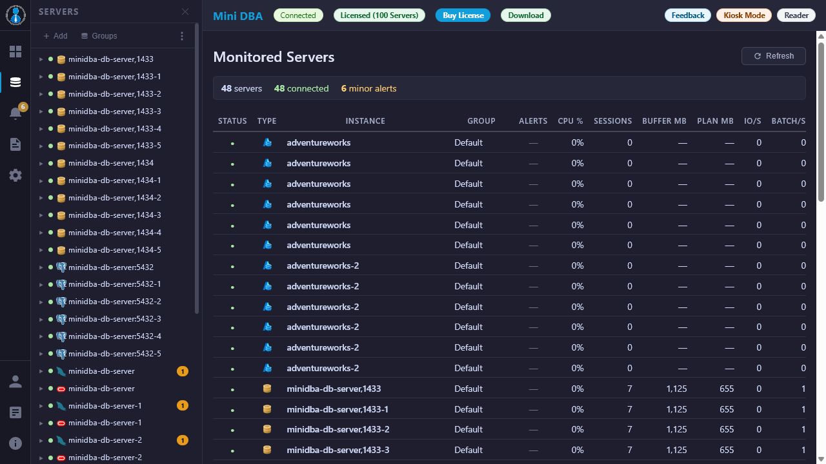Select minidba-db-server,1434-5 in server tree
The height and width of the screenshot is (464, 826).
(115, 250)
